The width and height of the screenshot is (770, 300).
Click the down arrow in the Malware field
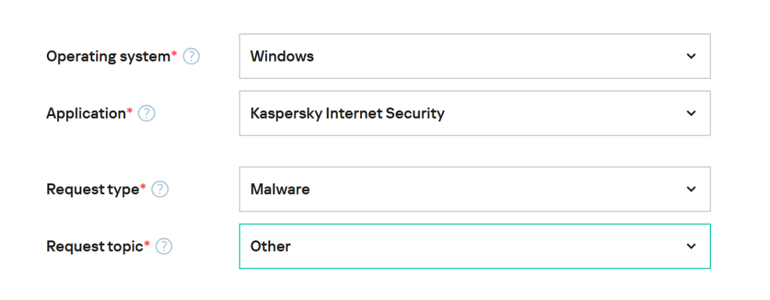tap(691, 189)
